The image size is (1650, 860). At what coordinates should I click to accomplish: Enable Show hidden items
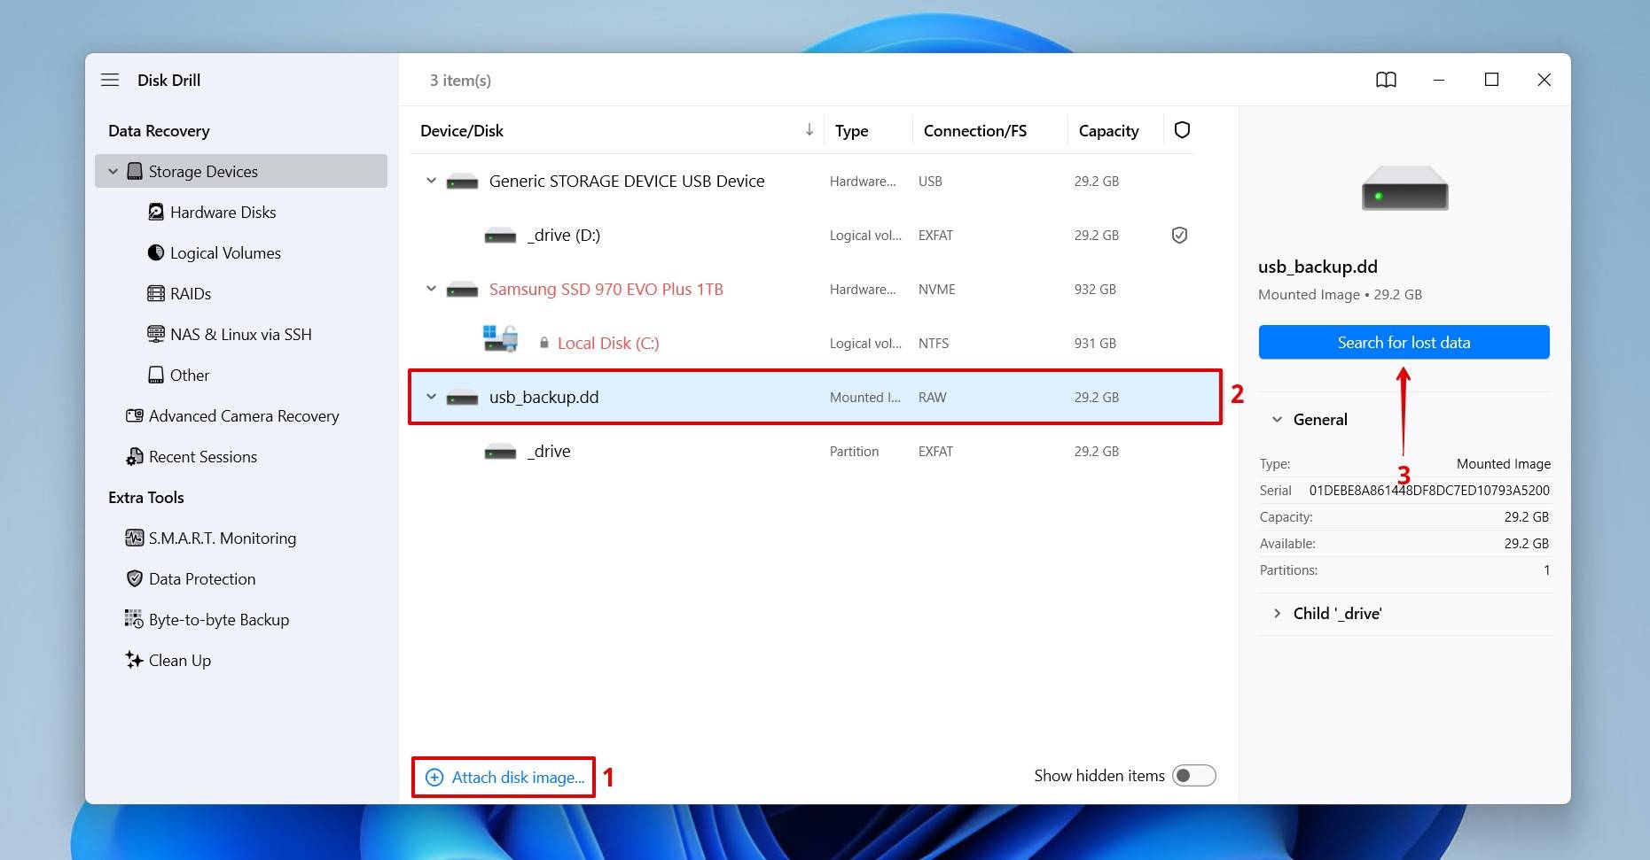click(x=1193, y=775)
